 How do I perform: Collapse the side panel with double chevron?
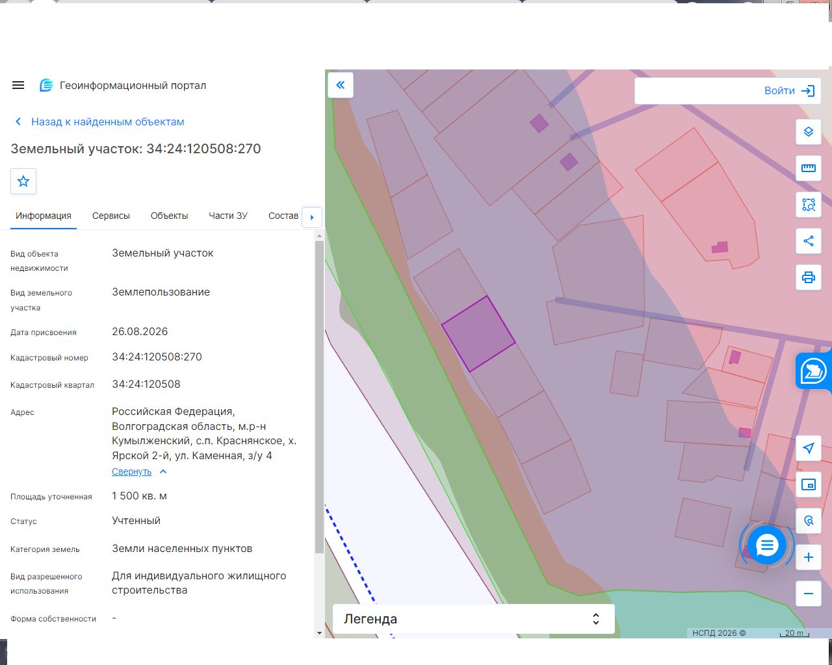(341, 84)
